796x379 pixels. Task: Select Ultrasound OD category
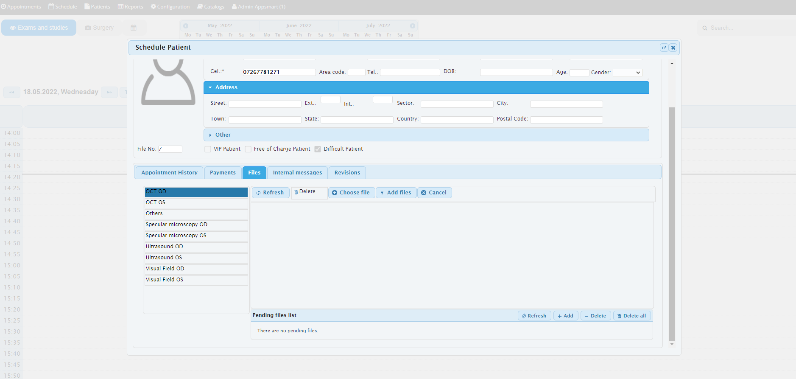196,247
